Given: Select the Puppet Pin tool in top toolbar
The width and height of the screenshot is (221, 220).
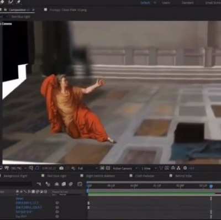Looking at the screenshot, I should click(x=18, y=2).
